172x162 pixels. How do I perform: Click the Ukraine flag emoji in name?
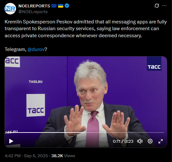tap(61, 6)
